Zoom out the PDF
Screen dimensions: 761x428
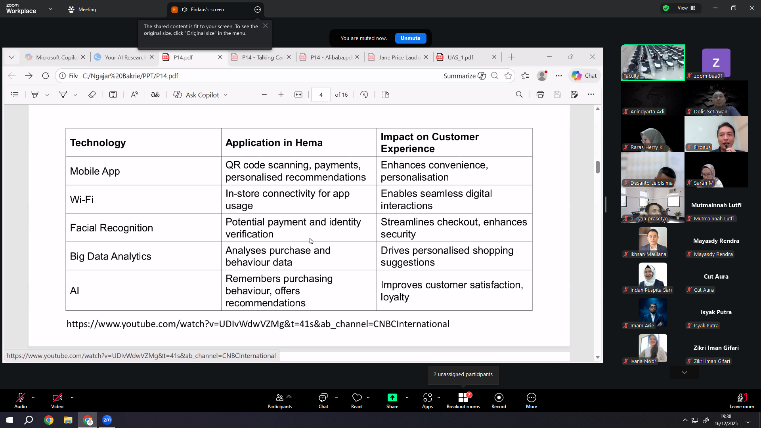[264, 94]
